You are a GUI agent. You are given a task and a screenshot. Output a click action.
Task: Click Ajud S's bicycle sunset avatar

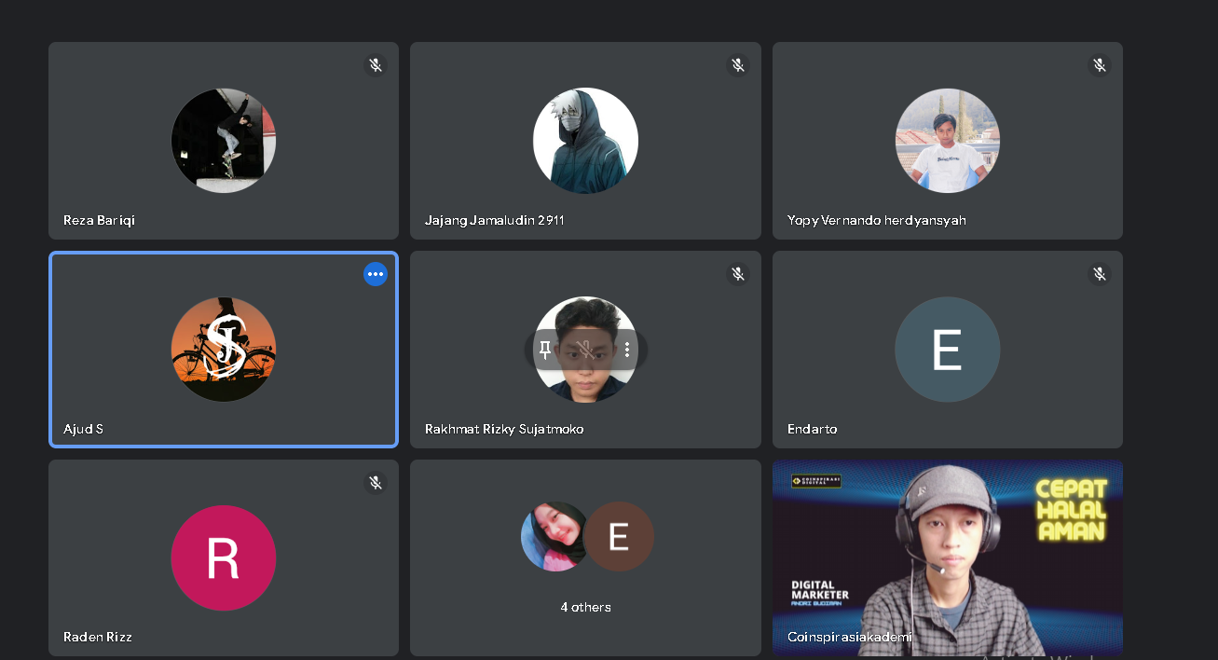point(224,350)
